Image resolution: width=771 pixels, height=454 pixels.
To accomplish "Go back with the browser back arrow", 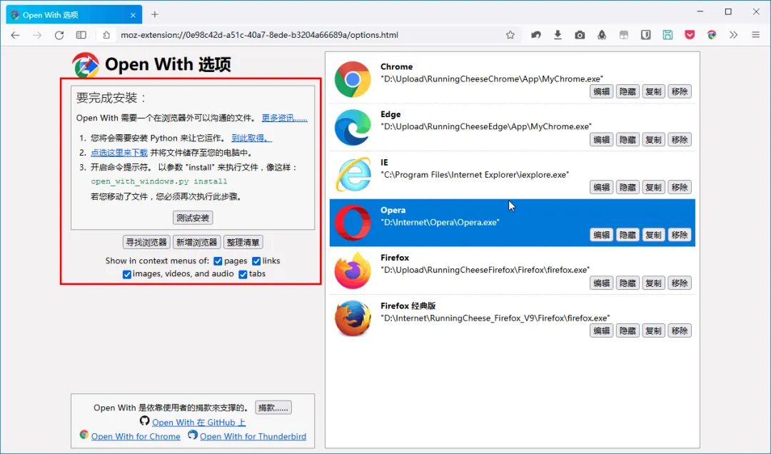I will [15, 35].
